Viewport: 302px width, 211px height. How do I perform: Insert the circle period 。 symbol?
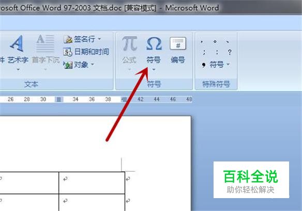215,41
